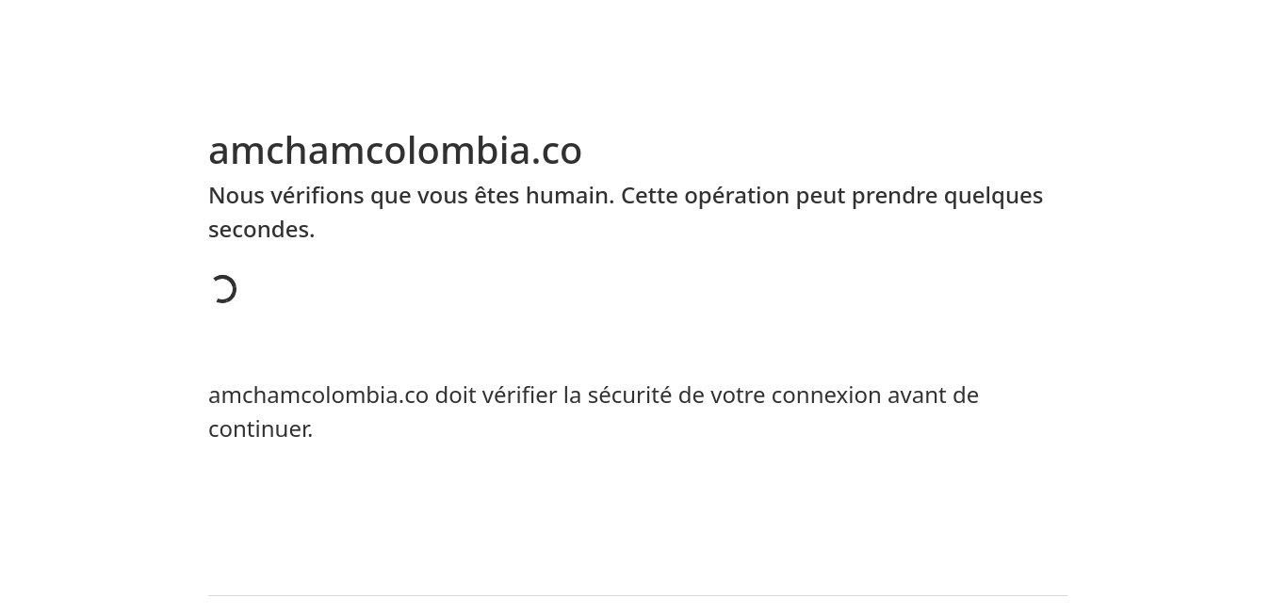Screen dimensions: 1287x613
Task: Click the word 'opération' in the waiting message
Action: [737, 196]
